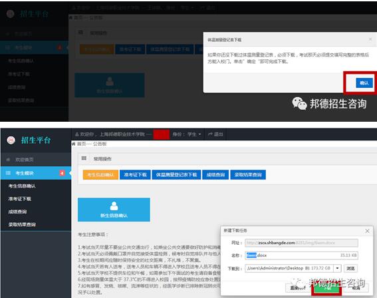Click the blue 确认 button in the dialog

pyautogui.click(x=364, y=83)
